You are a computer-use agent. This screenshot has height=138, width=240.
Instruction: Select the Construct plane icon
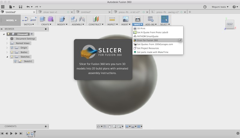[x=96, y=19]
